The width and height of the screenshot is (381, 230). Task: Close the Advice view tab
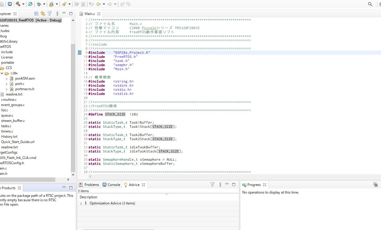(x=143, y=185)
